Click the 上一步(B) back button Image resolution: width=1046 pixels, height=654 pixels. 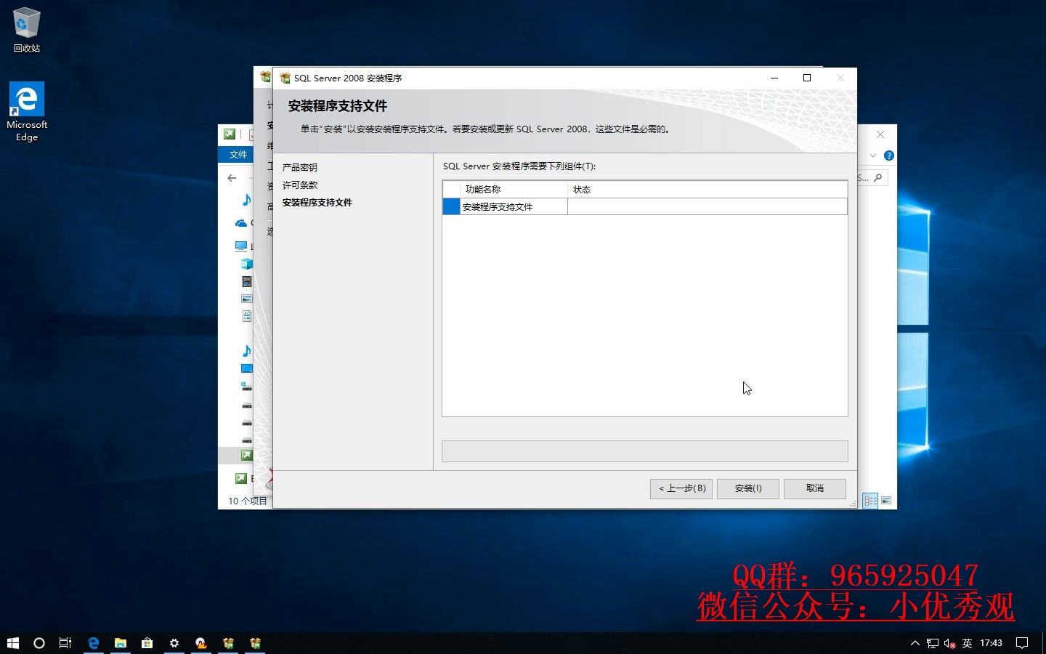[x=681, y=488]
